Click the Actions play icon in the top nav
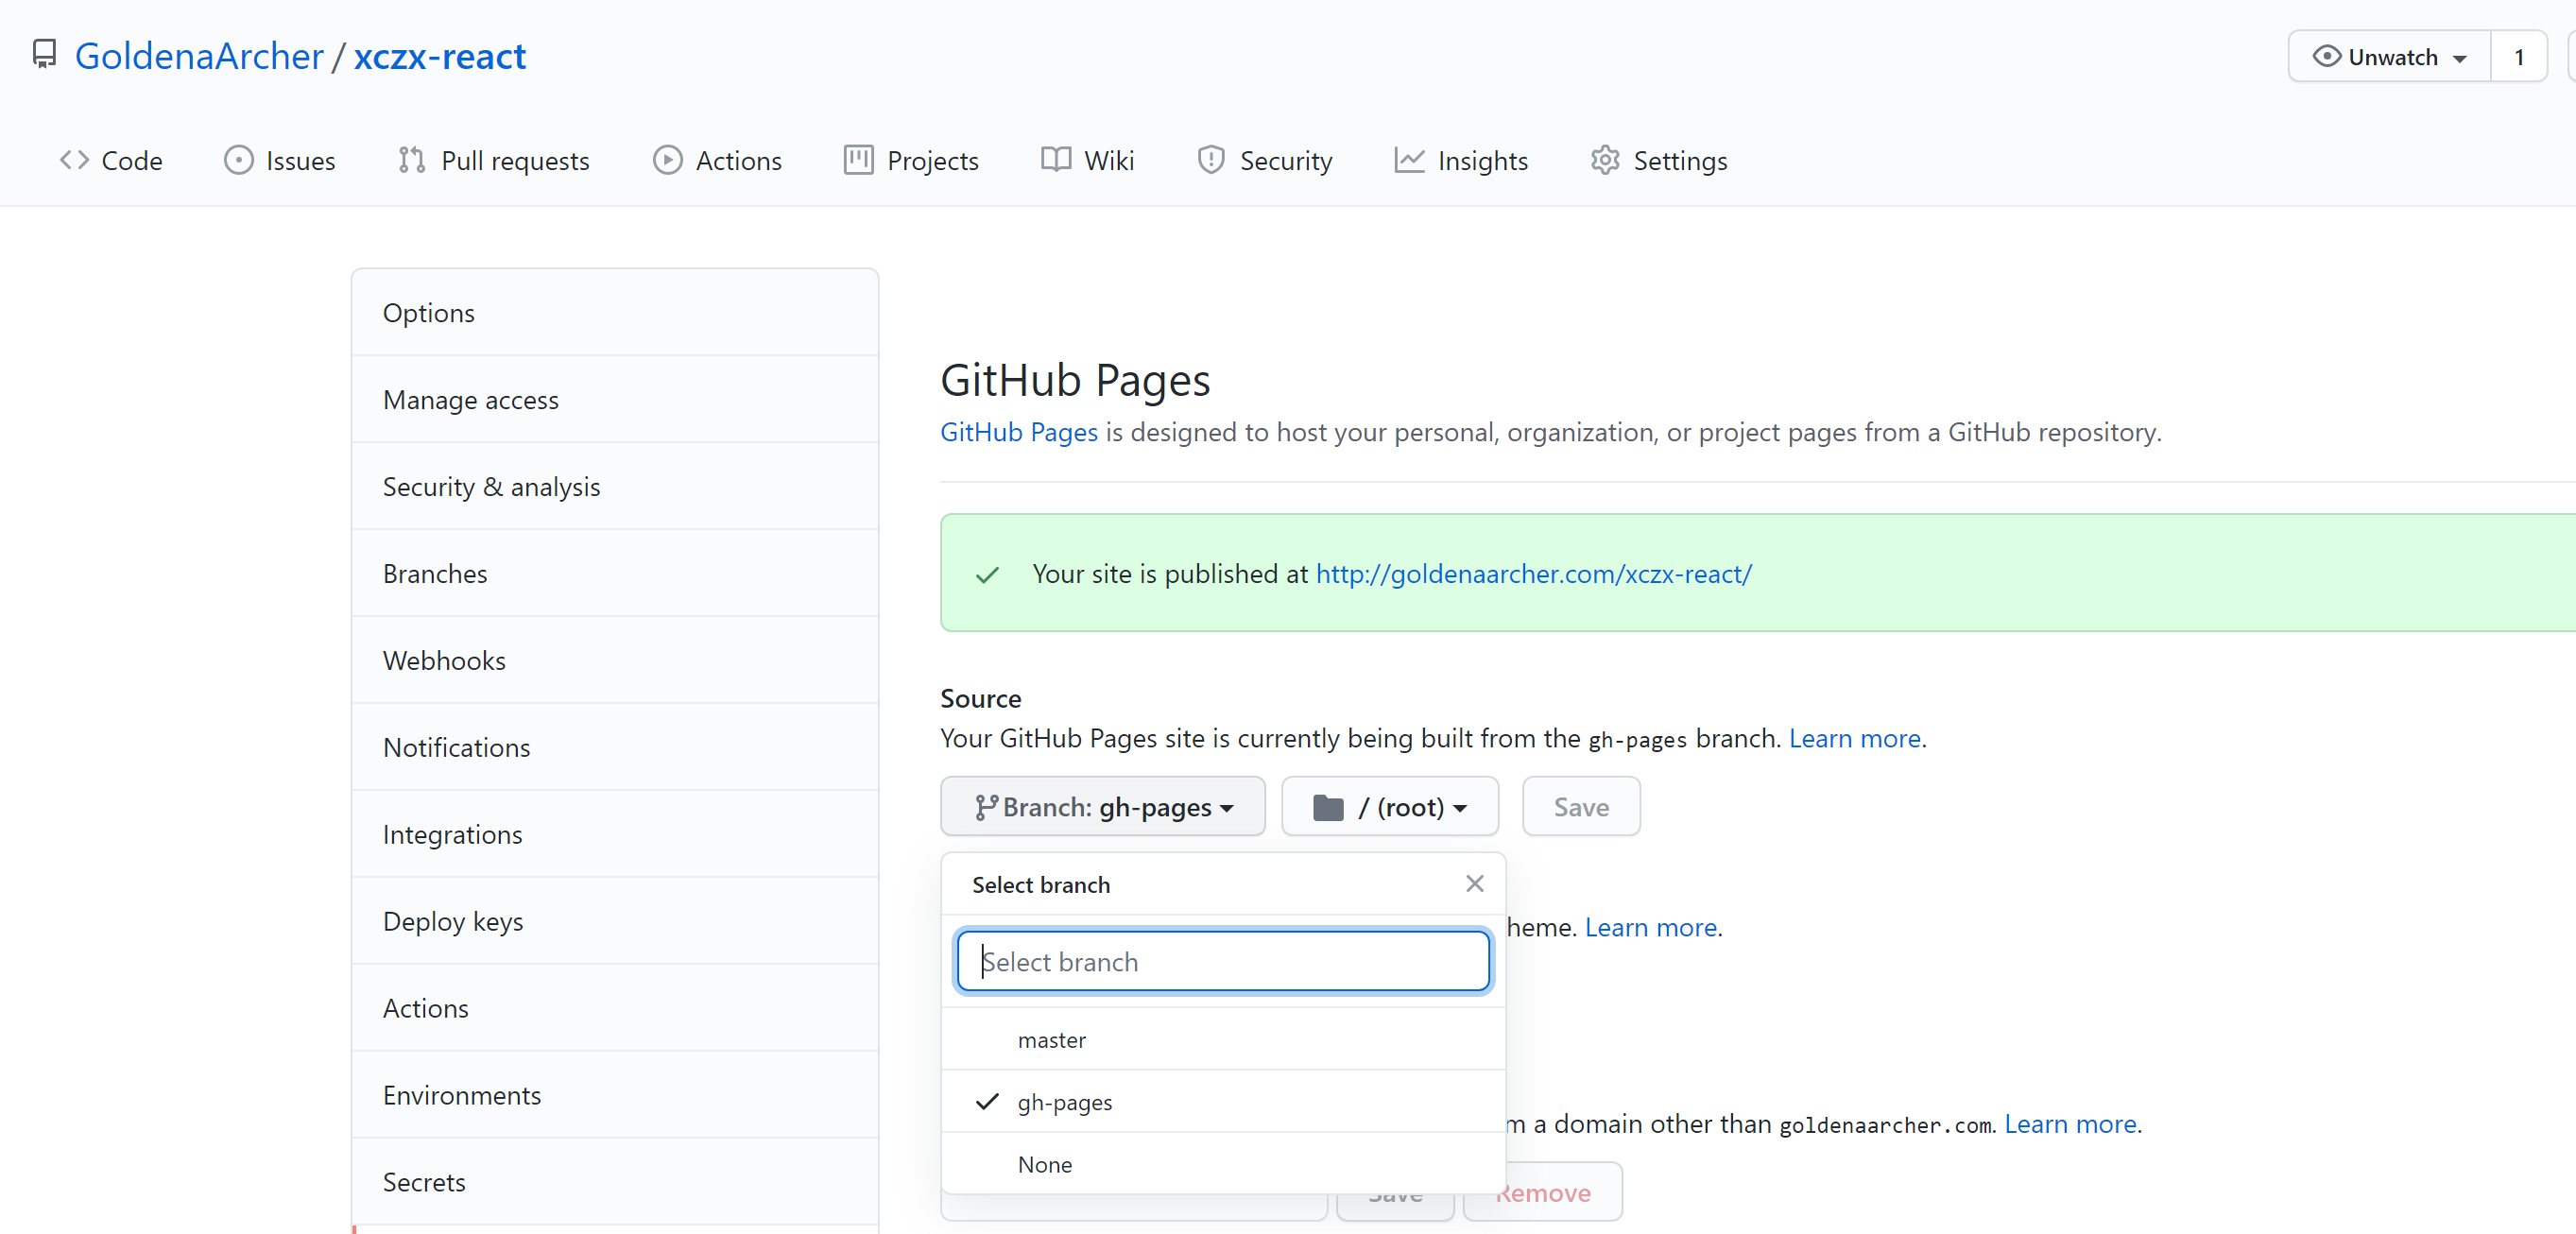Screen dimensions: 2576x1234 (x=667, y=160)
